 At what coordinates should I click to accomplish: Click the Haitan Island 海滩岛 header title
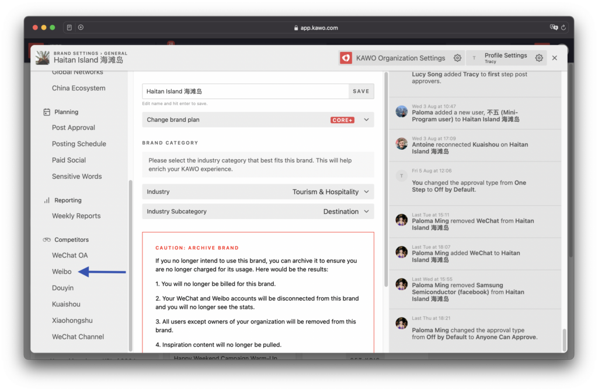pyautogui.click(x=88, y=60)
